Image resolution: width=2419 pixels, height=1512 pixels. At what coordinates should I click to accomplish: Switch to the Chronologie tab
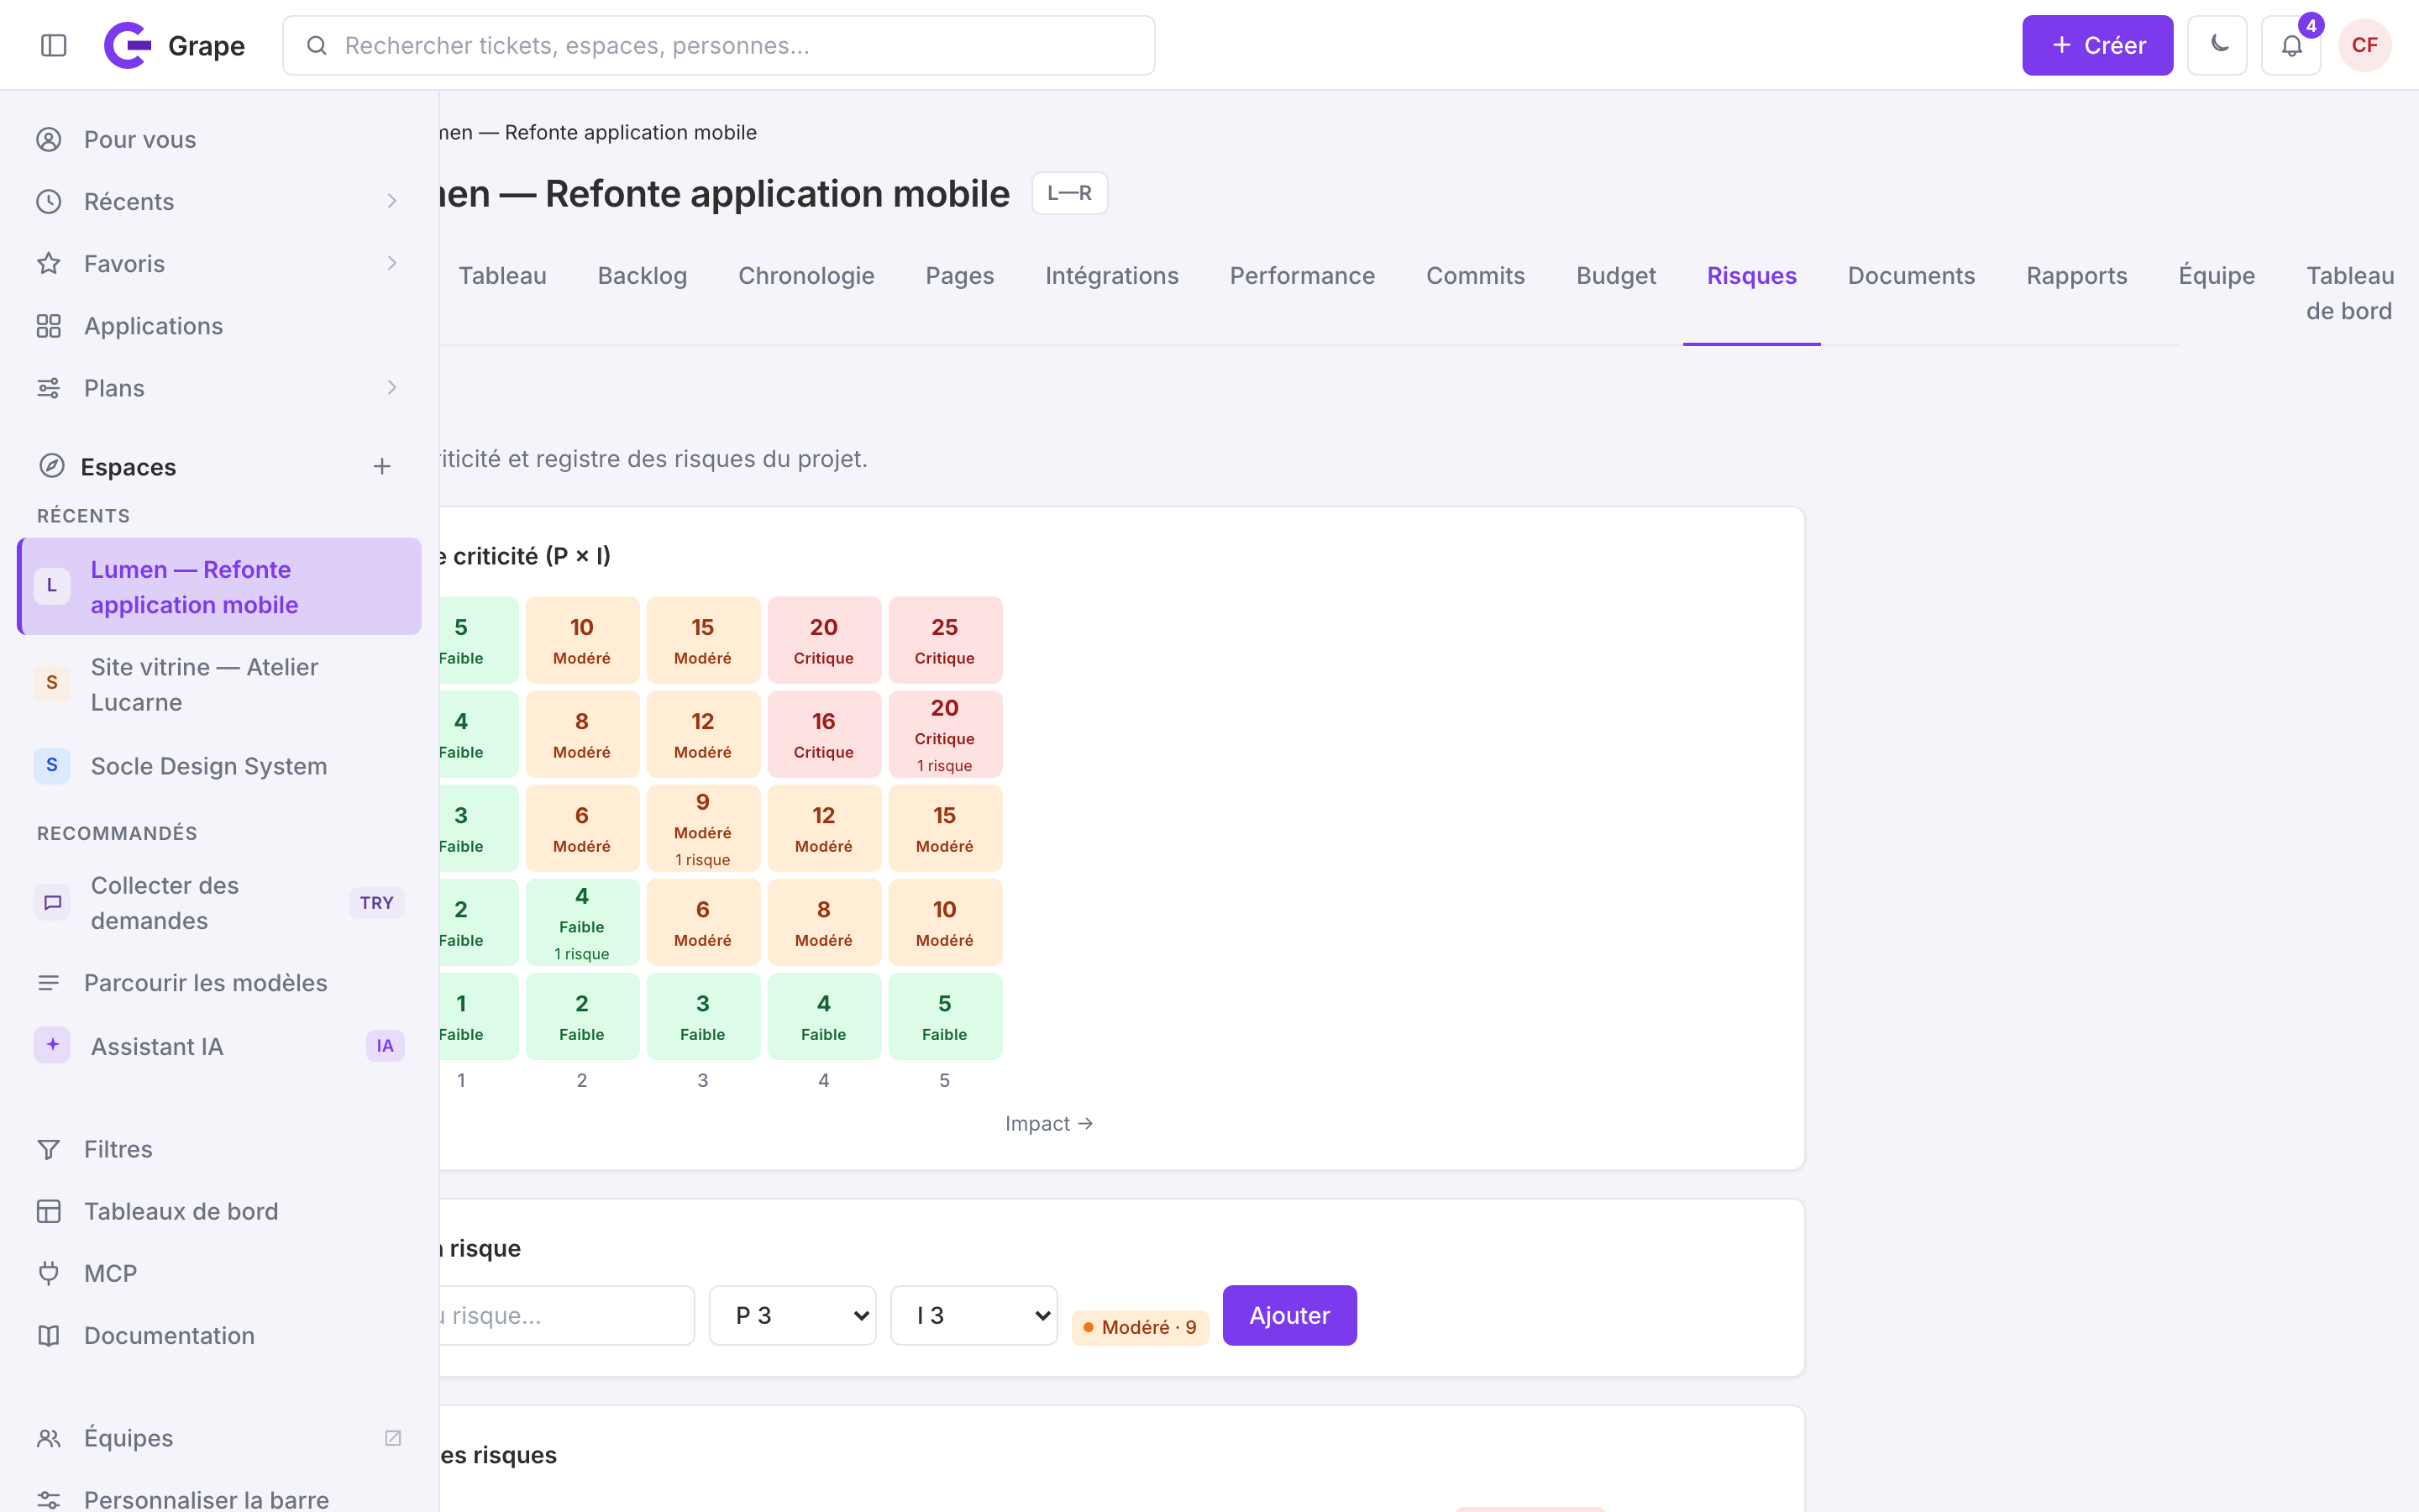(x=805, y=276)
